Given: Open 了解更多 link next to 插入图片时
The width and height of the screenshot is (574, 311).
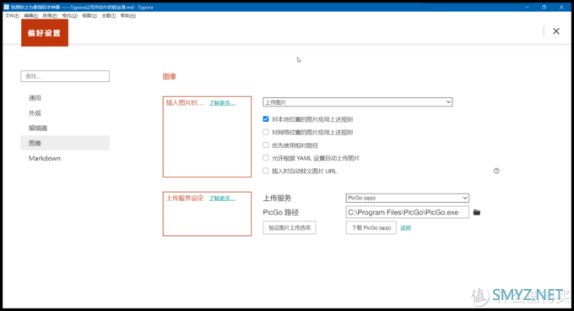Looking at the screenshot, I should coord(222,103).
